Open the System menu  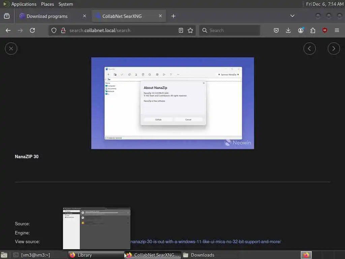pos(66,4)
